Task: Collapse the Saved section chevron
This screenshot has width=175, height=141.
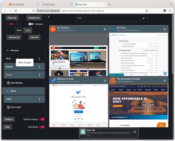Action: tap(7, 91)
